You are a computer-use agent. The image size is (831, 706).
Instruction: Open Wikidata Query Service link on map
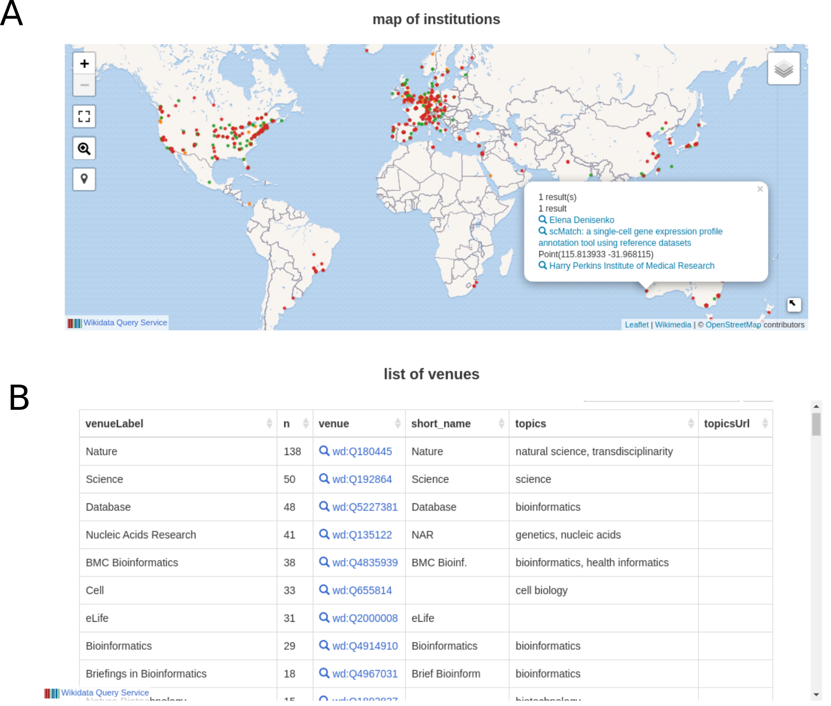coord(125,323)
